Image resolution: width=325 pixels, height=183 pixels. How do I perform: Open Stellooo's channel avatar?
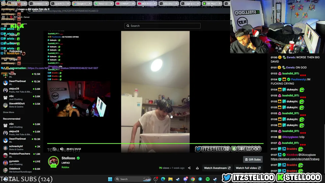click(53, 162)
